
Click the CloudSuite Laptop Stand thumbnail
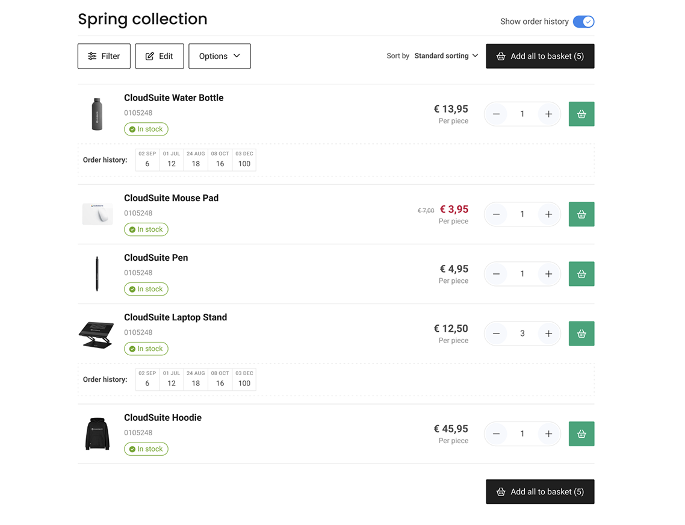click(x=96, y=334)
